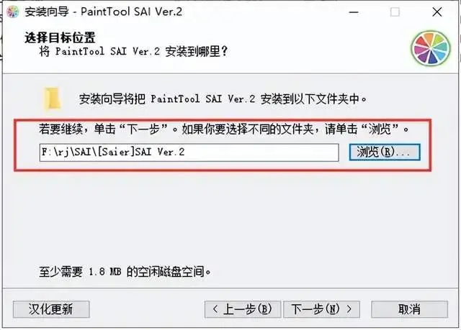Click the large color wheel logo
The width and height of the screenshot is (461, 330).
[x=431, y=49]
